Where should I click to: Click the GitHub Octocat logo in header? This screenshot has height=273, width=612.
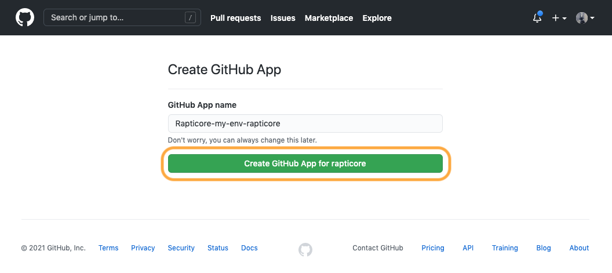point(25,17)
